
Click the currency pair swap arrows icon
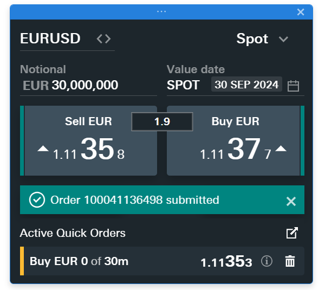pos(103,39)
